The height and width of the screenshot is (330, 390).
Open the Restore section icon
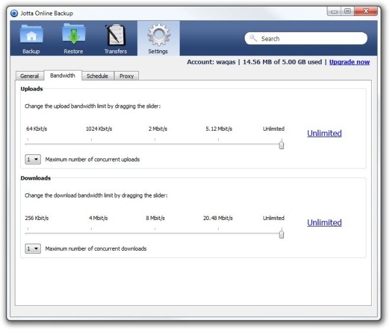point(74,34)
